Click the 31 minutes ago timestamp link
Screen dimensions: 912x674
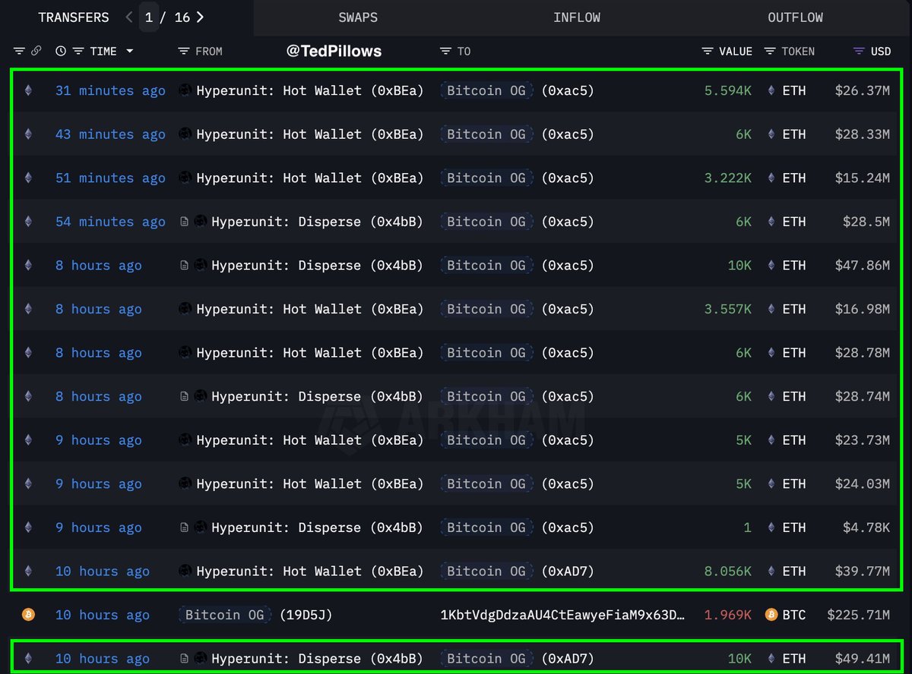(109, 90)
